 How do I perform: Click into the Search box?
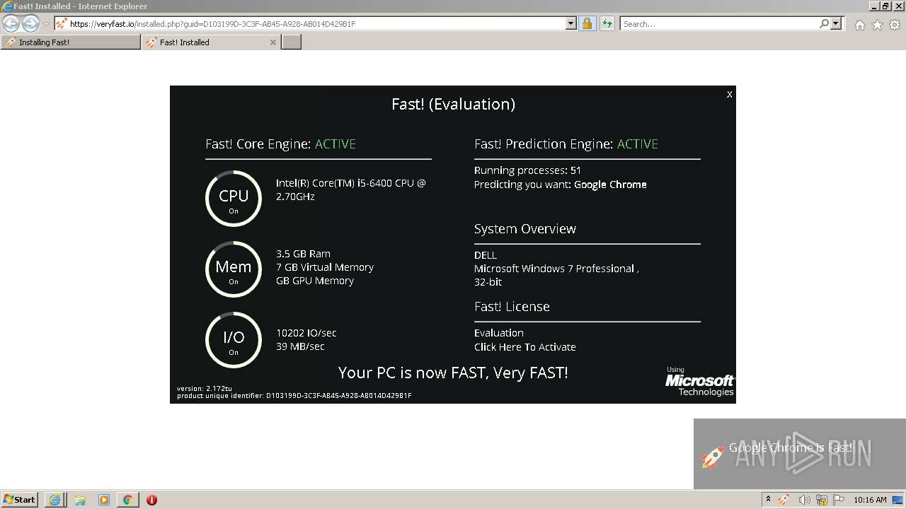(x=718, y=24)
